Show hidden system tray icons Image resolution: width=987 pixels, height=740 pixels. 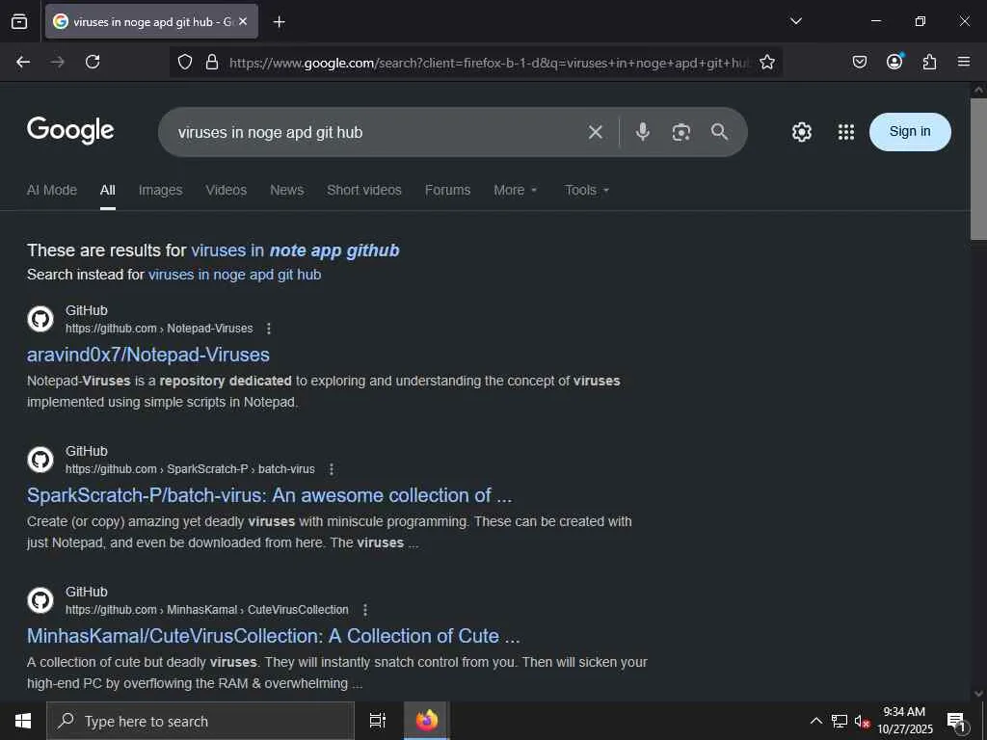click(x=815, y=721)
